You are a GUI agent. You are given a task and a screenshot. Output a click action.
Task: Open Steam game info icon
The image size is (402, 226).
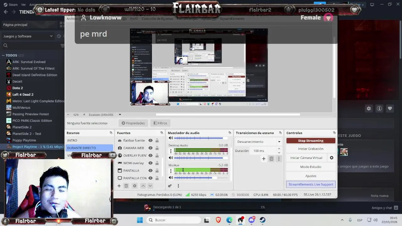coord(379,109)
